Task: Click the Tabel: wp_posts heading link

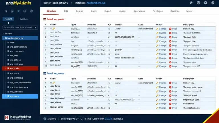Action: (55, 19)
